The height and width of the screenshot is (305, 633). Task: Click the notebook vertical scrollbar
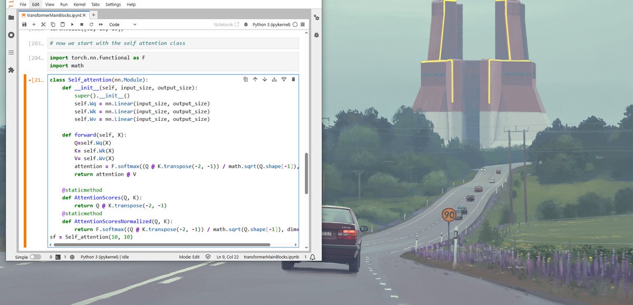[x=306, y=174]
